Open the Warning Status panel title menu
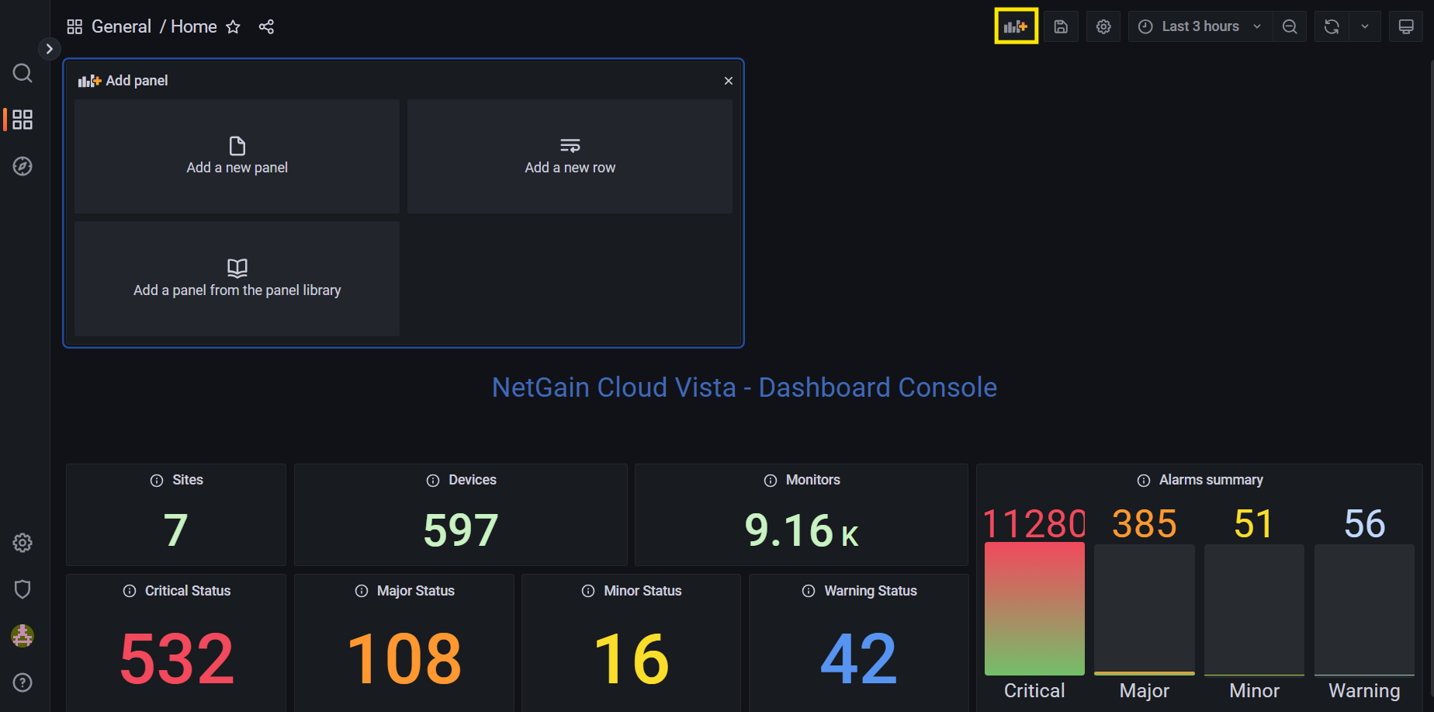1434x712 pixels. (x=871, y=591)
